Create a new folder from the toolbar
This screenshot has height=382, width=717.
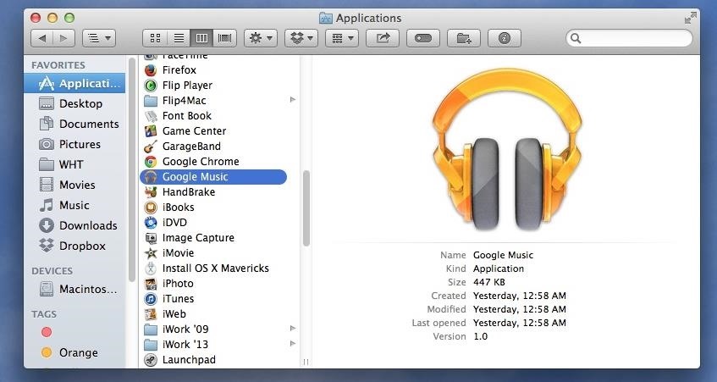pos(464,38)
